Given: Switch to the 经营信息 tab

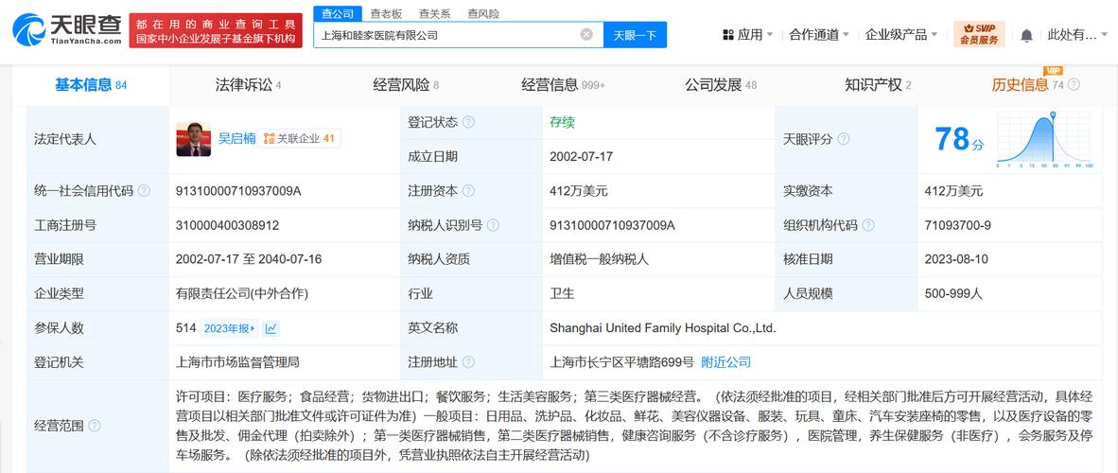Looking at the screenshot, I should coord(564,85).
